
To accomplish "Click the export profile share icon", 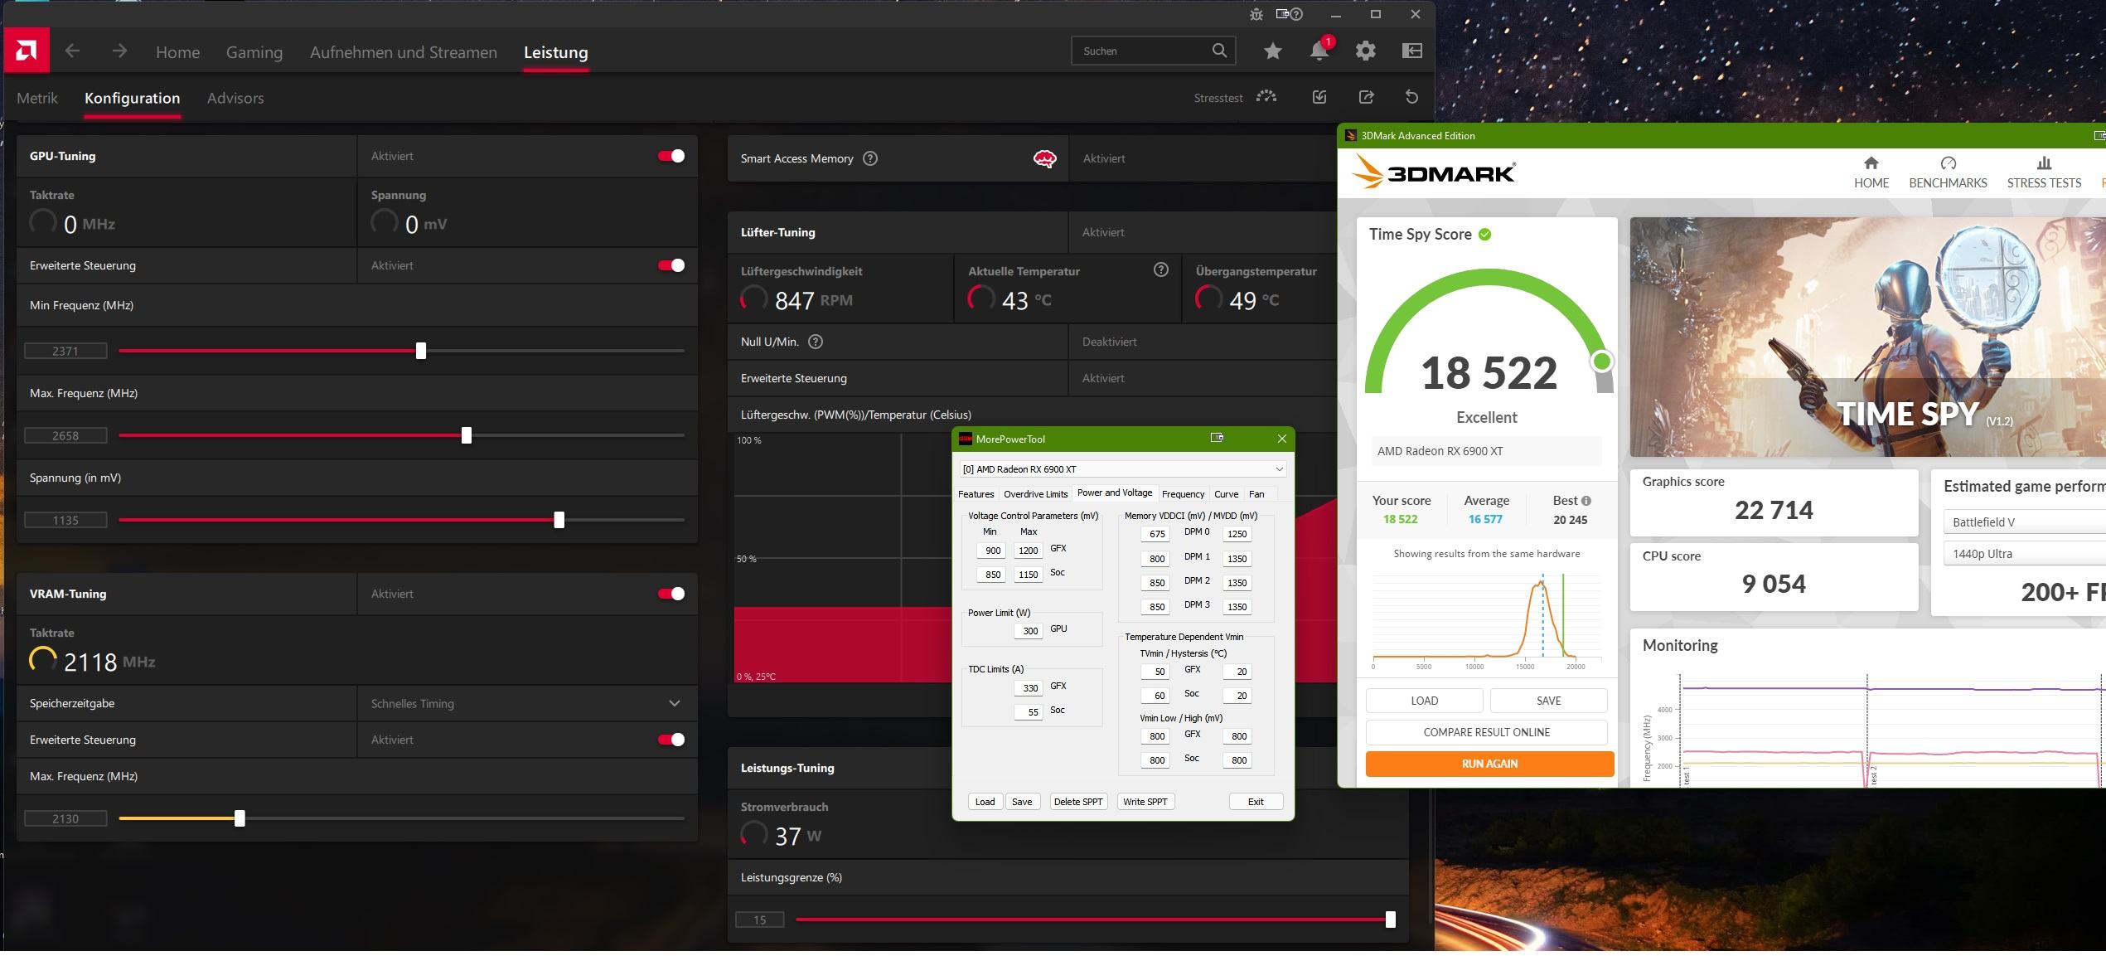I will (x=1367, y=97).
